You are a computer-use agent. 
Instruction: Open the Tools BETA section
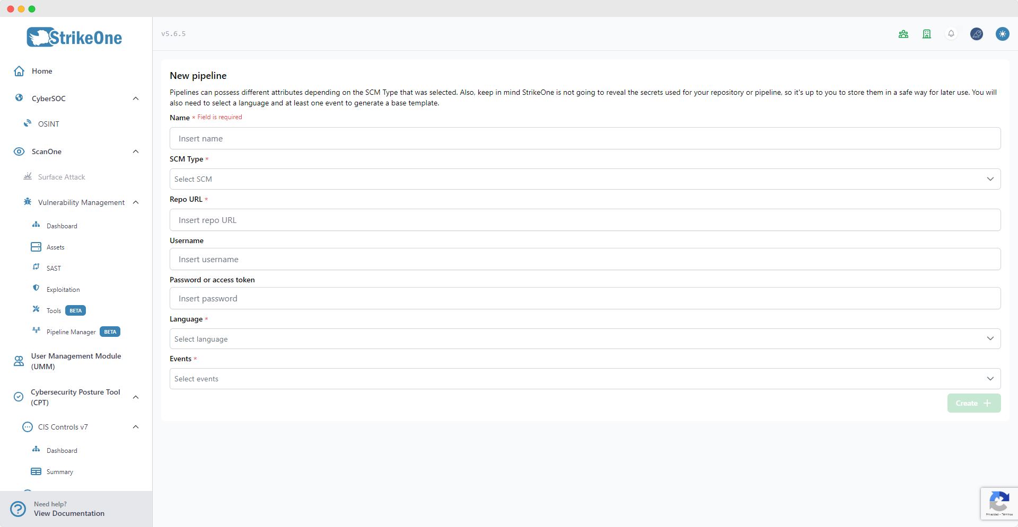(x=53, y=310)
